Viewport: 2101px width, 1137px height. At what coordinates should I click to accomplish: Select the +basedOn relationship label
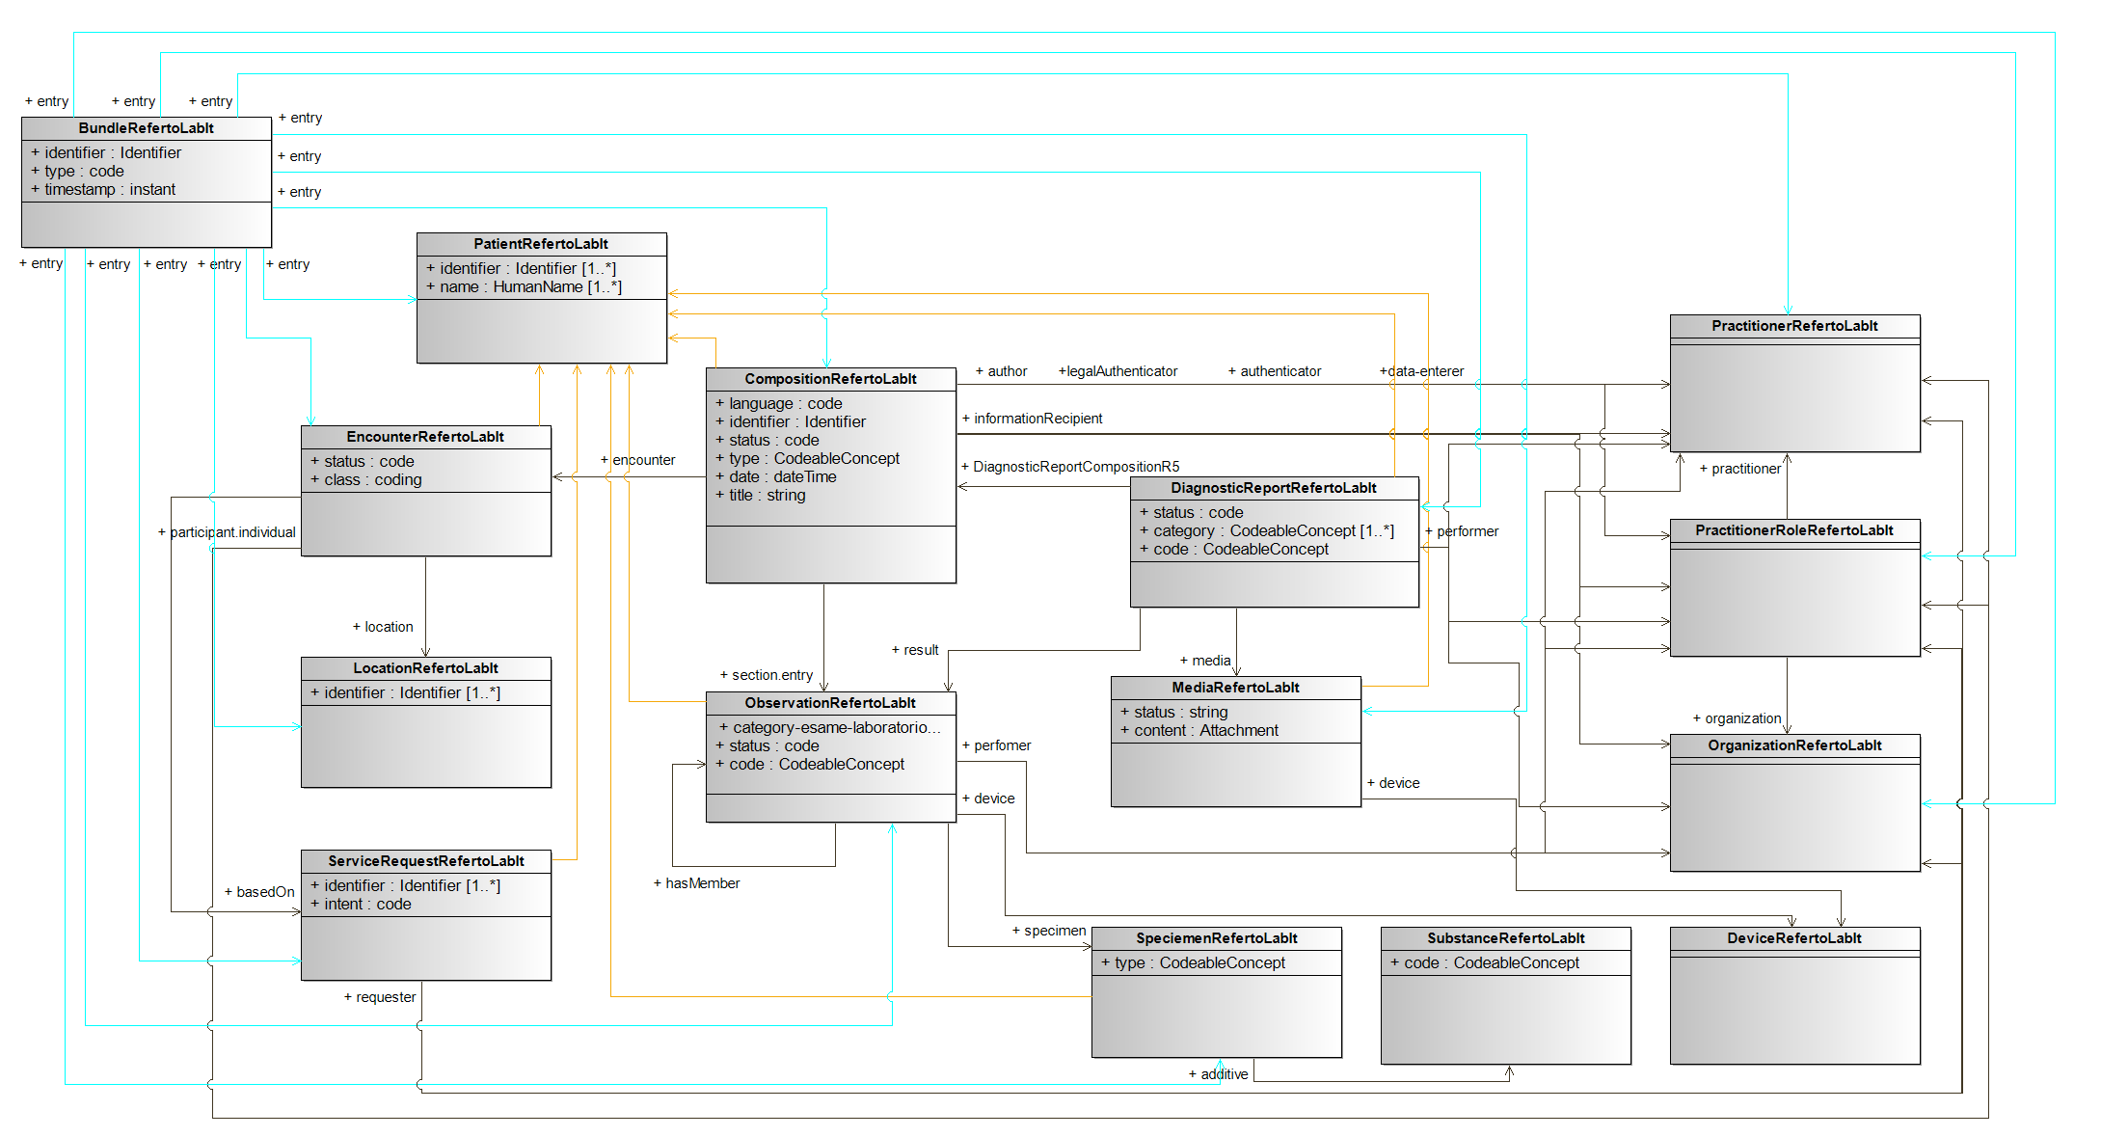click(262, 891)
